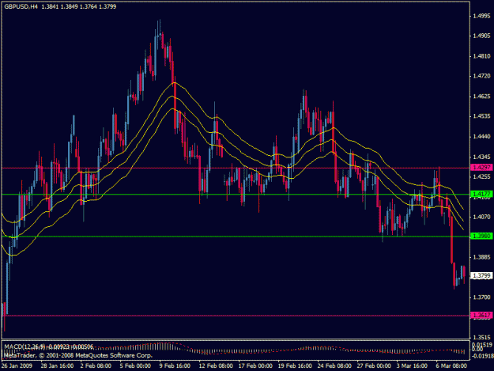Click the MACD scale value 0.01519

[x=482, y=345]
